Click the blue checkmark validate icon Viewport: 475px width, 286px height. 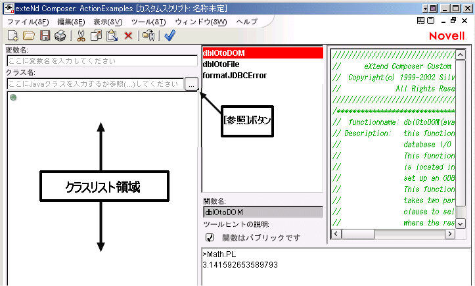click(x=170, y=36)
